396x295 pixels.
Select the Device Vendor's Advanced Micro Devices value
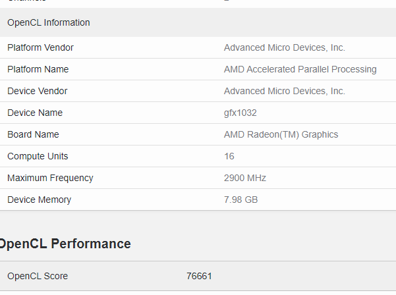click(x=284, y=91)
